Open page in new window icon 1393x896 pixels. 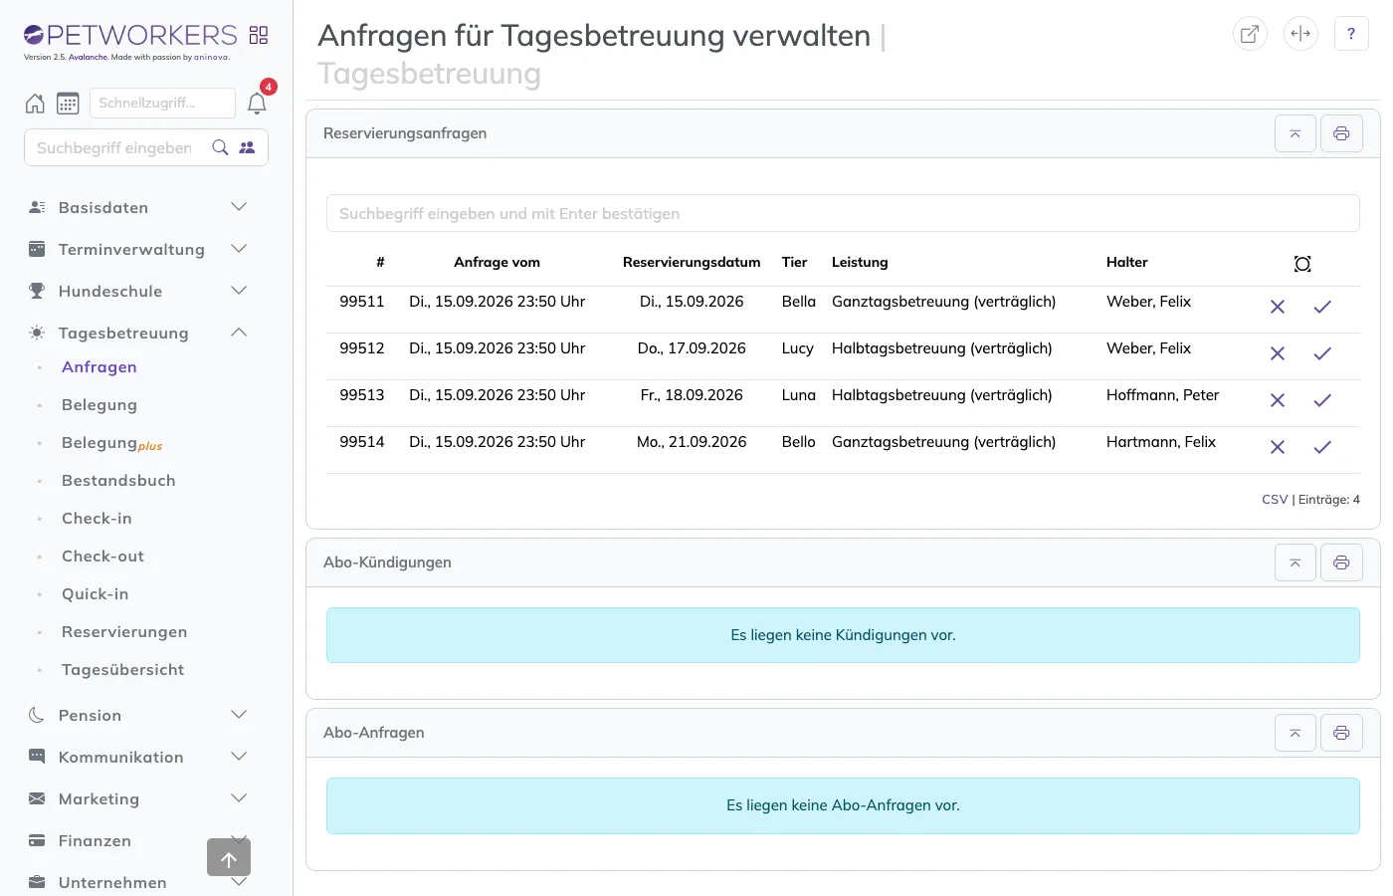click(x=1250, y=34)
